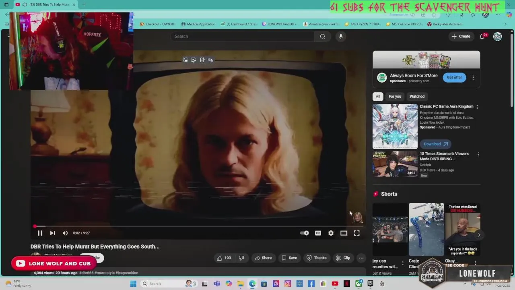Click the YouTube search field
This screenshot has width=515, height=290.
click(242, 36)
